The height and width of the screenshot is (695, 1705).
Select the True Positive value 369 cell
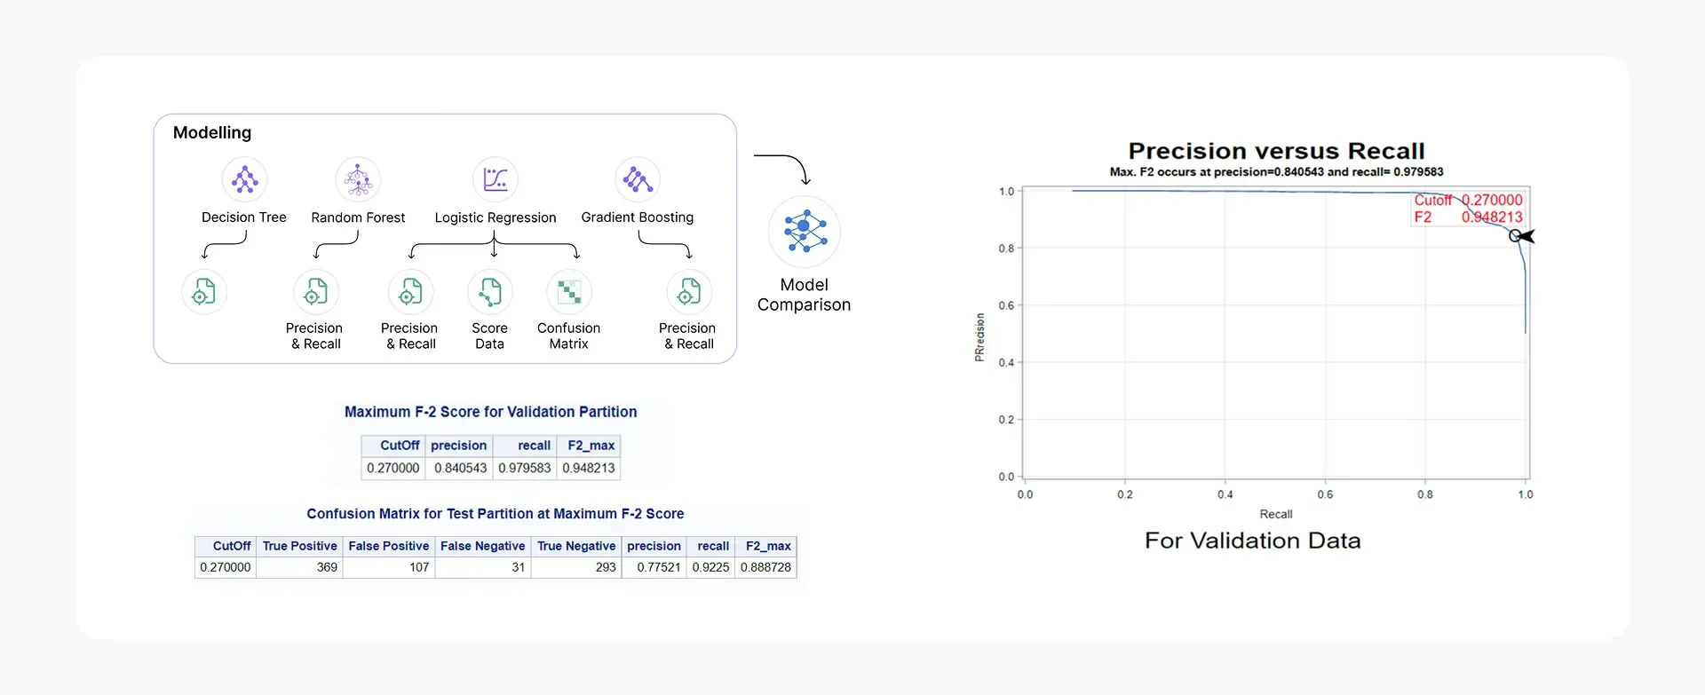(300, 567)
